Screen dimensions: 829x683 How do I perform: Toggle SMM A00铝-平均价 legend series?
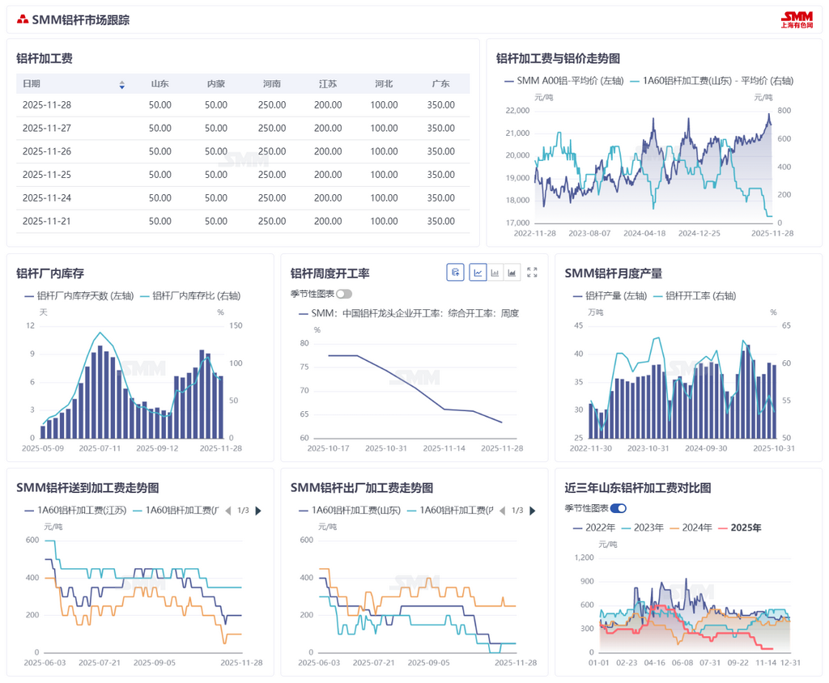564,81
